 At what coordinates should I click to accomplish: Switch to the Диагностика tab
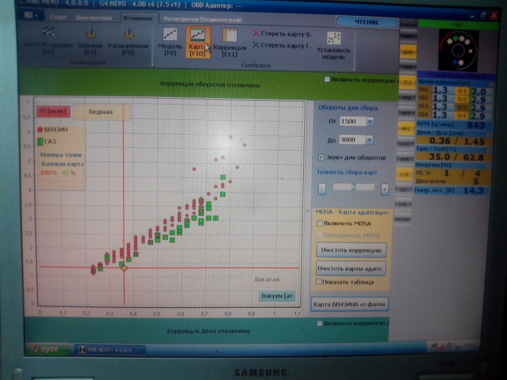pos(93,17)
